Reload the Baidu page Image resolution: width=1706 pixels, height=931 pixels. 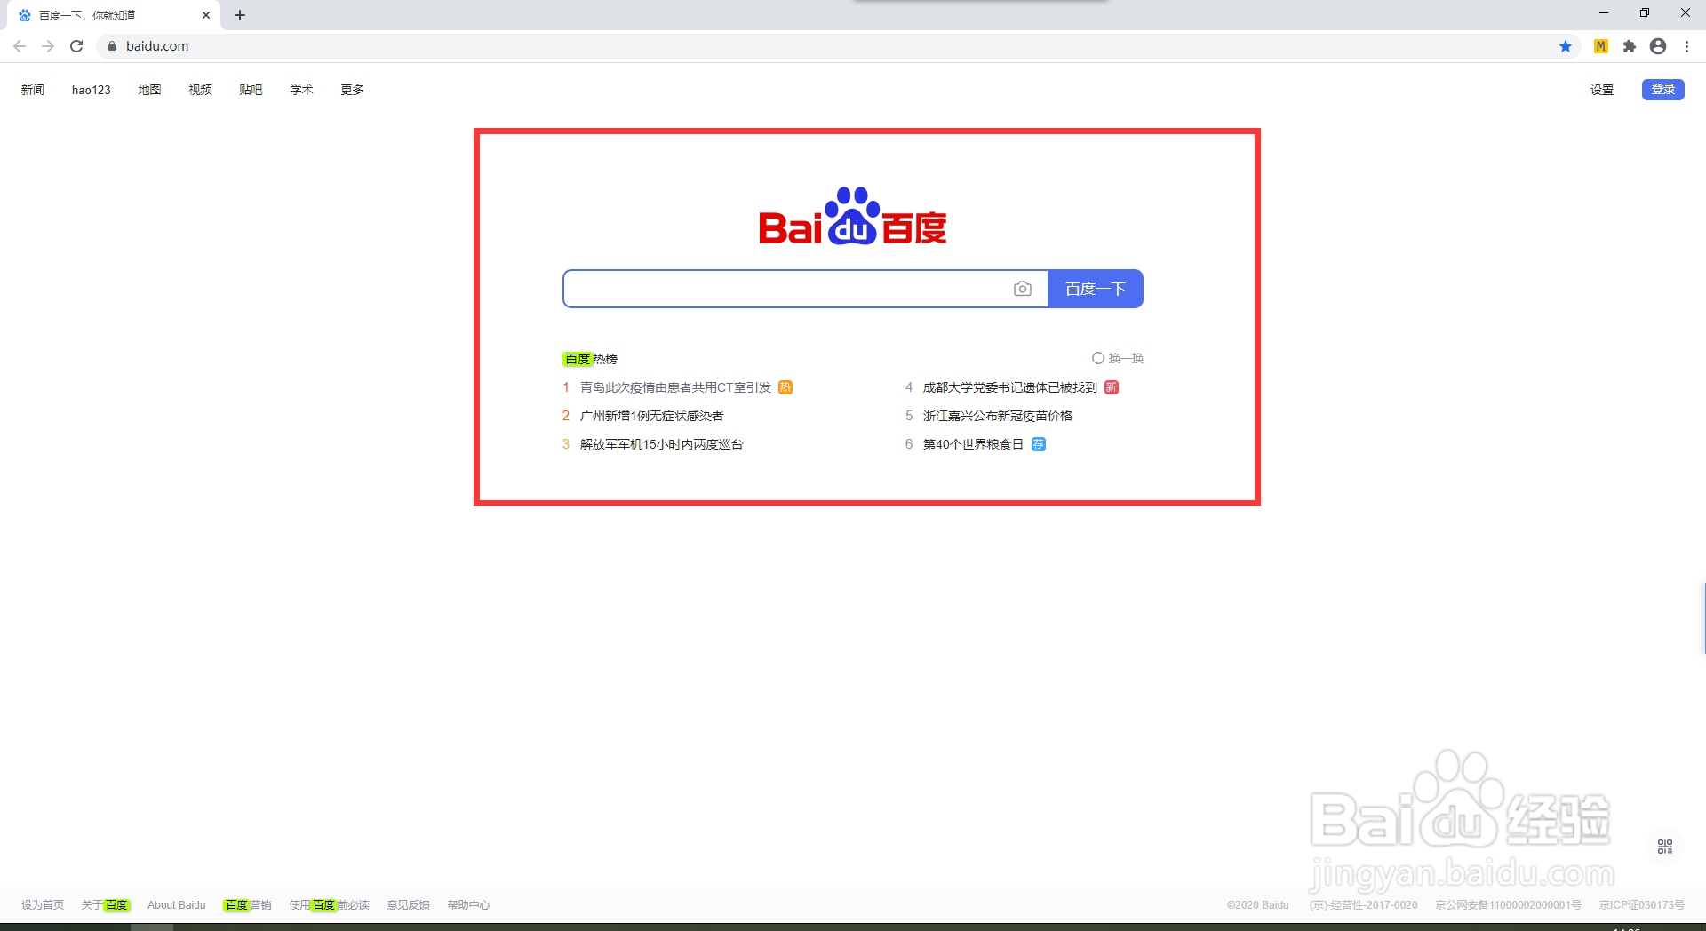tap(76, 46)
